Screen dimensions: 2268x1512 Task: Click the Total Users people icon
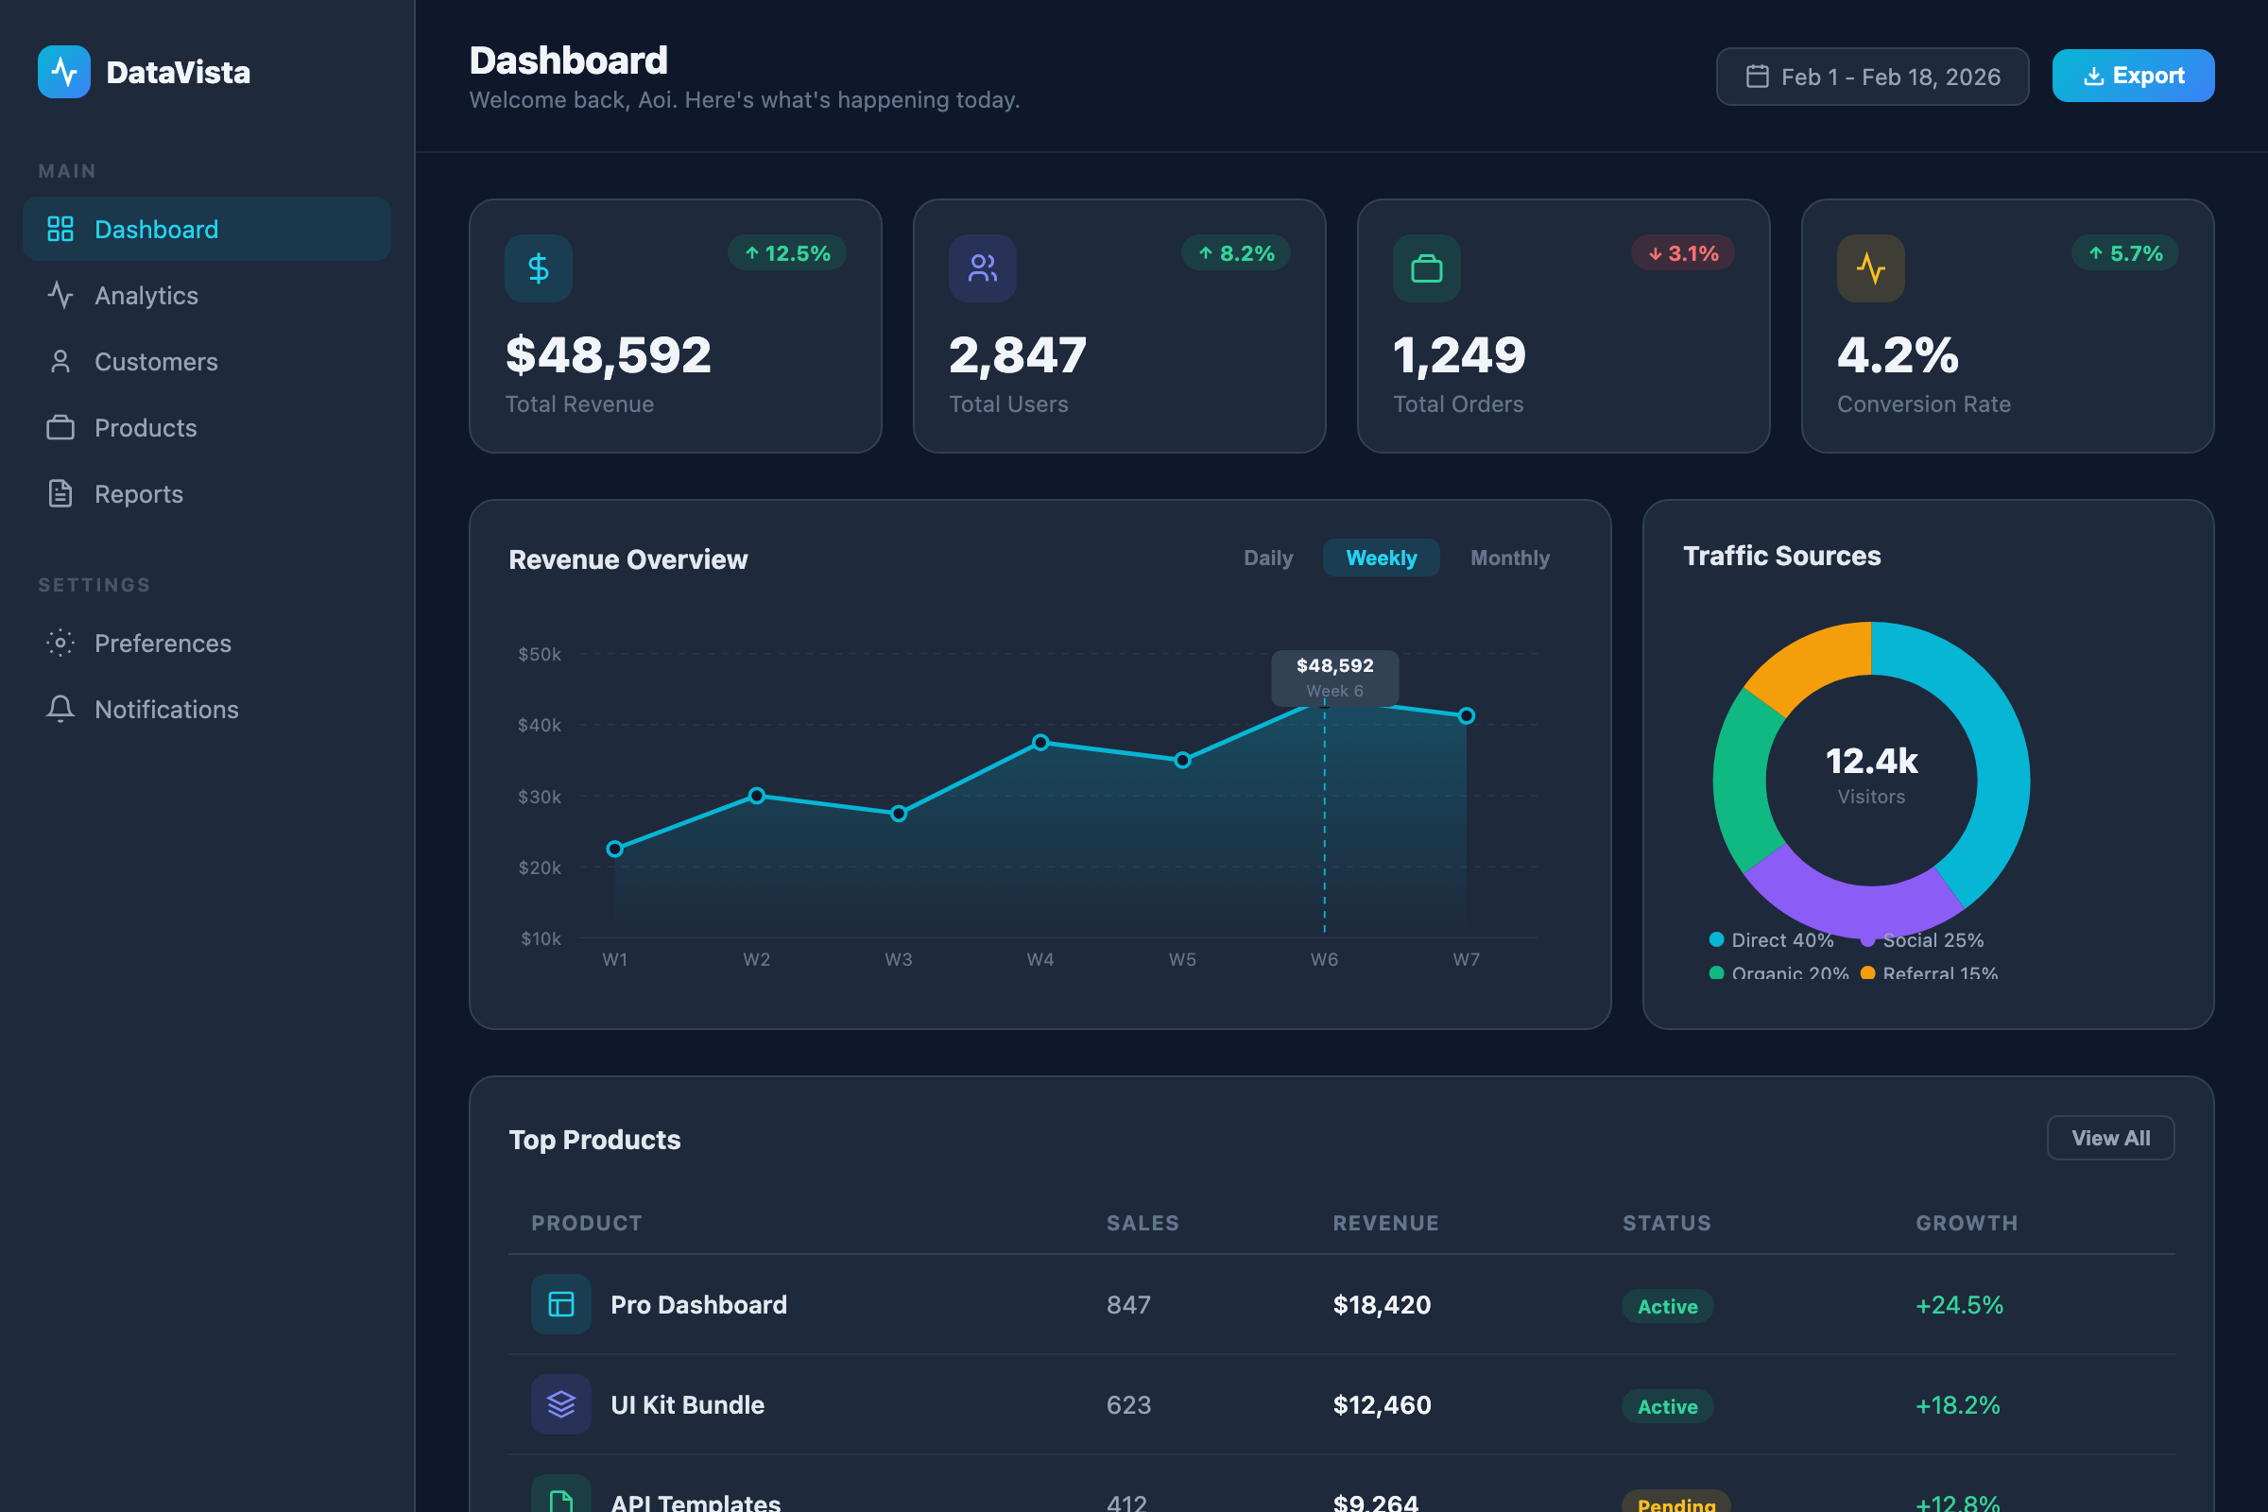pos(982,268)
